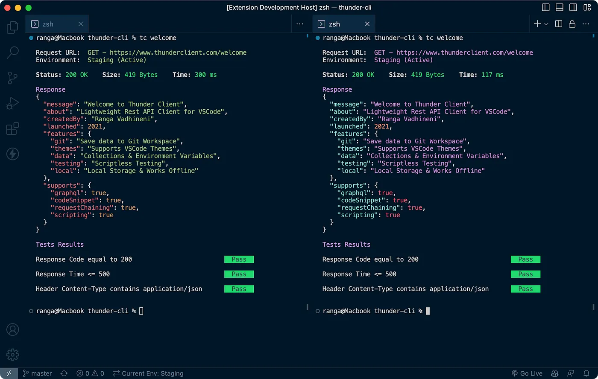
Task: Open the Search view in activity bar
Action: (x=12, y=52)
